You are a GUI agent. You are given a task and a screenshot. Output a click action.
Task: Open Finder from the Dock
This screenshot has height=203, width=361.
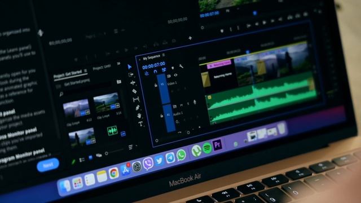point(65,186)
